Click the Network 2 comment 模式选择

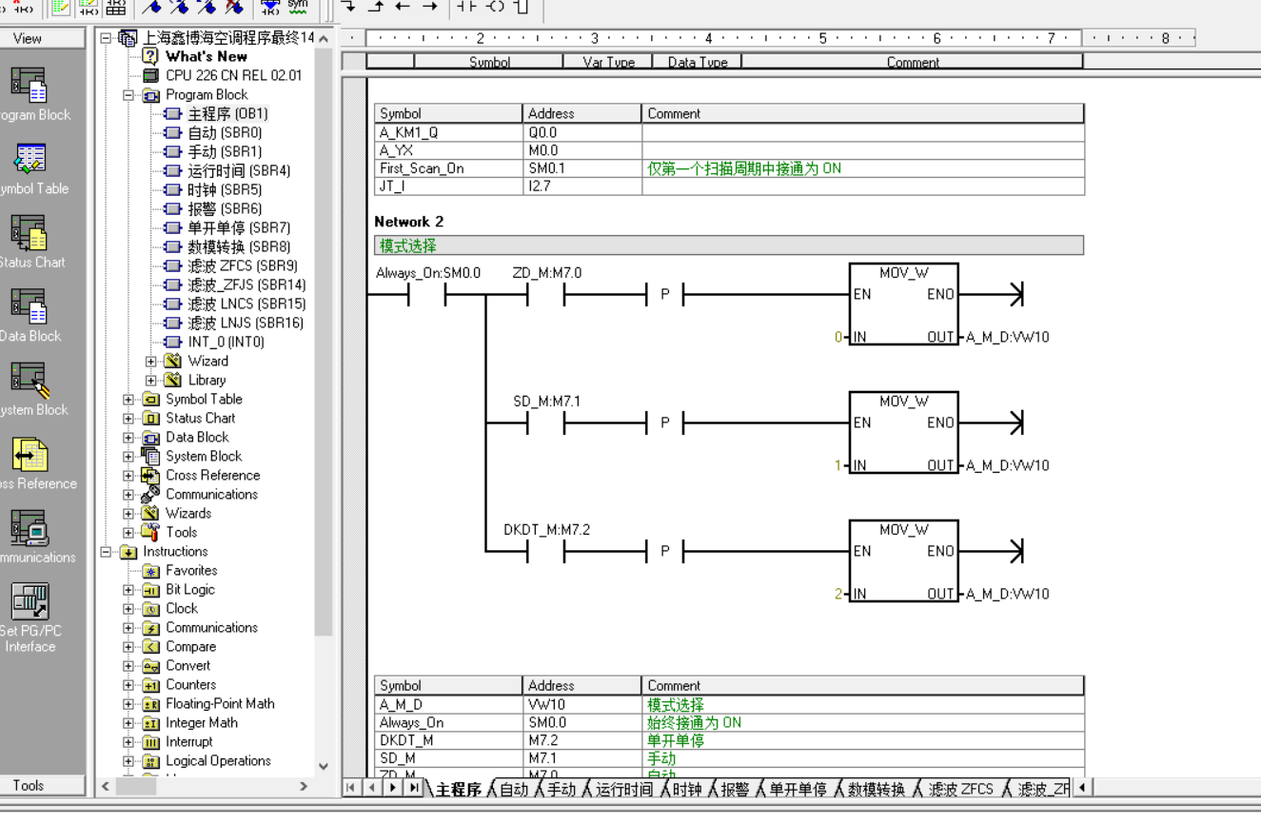tap(729, 245)
